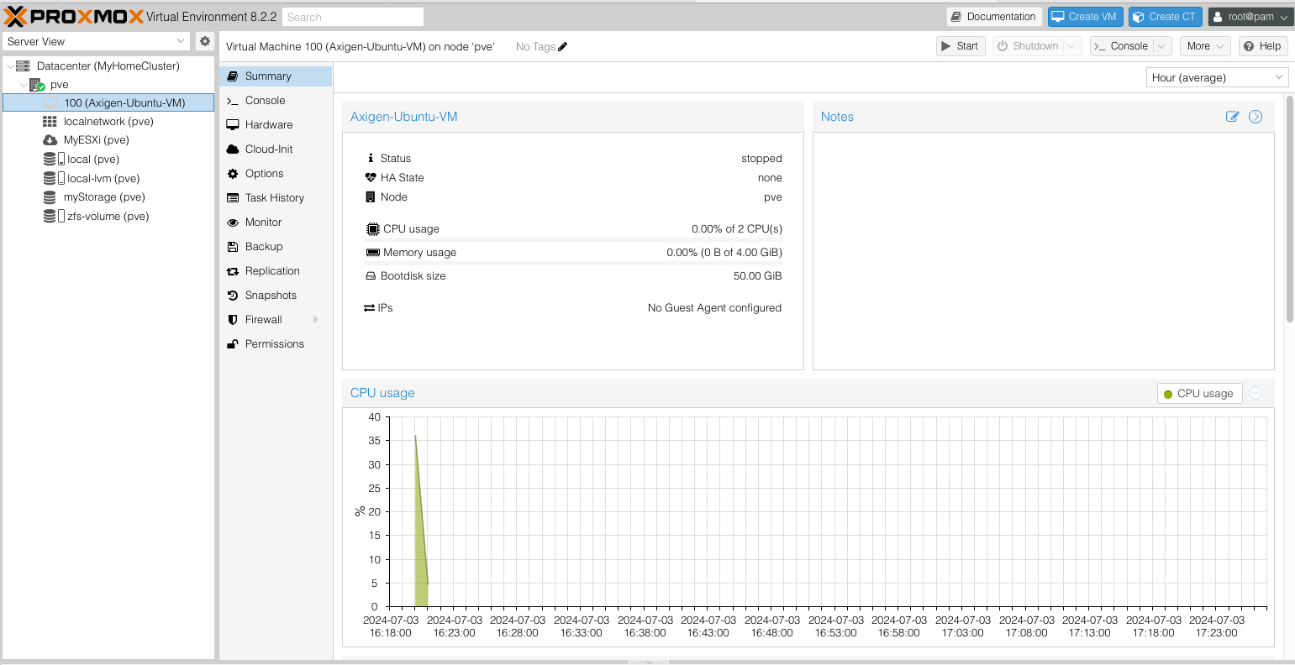Collapse the Notes panel arrow icon

coord(1256,117)
